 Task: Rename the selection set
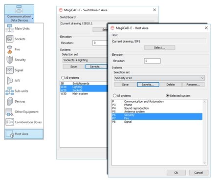coord(193,85)
